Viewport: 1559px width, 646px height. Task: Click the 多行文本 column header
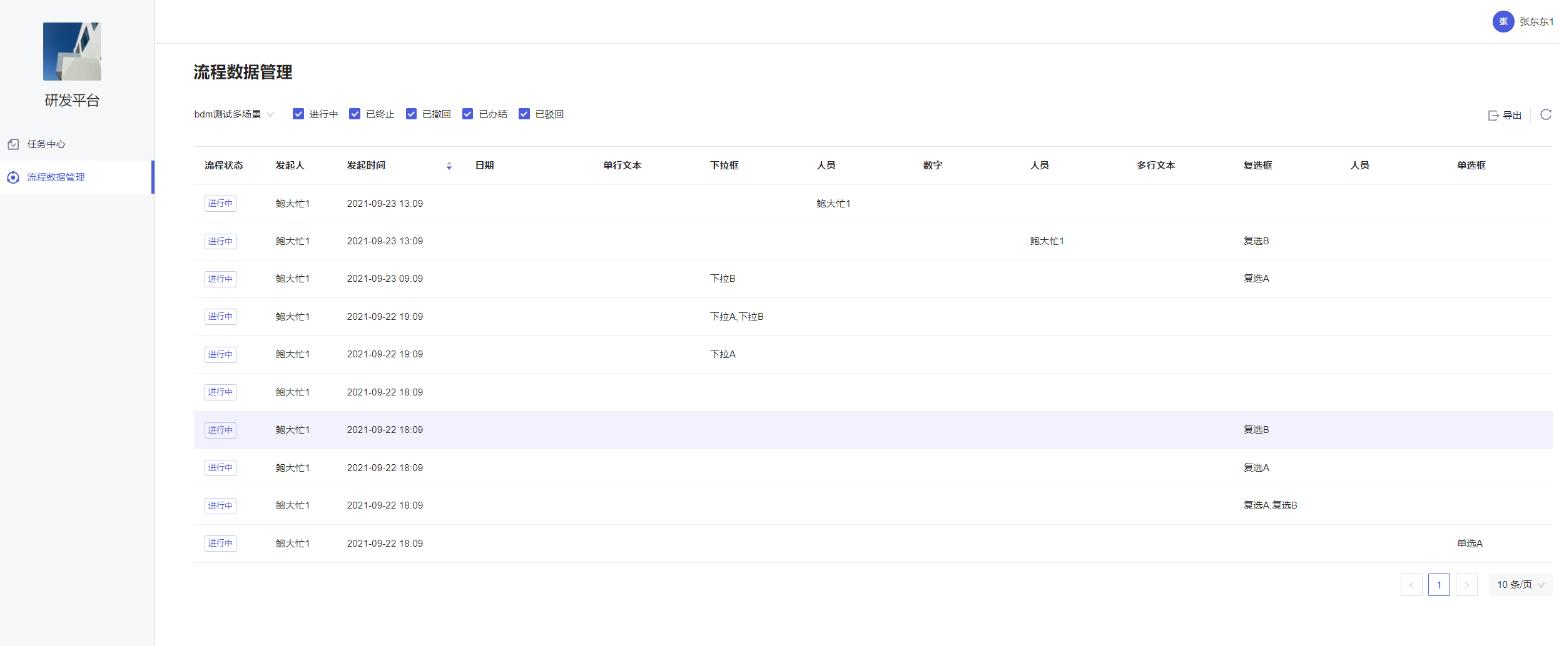(x=1156, y=166)
